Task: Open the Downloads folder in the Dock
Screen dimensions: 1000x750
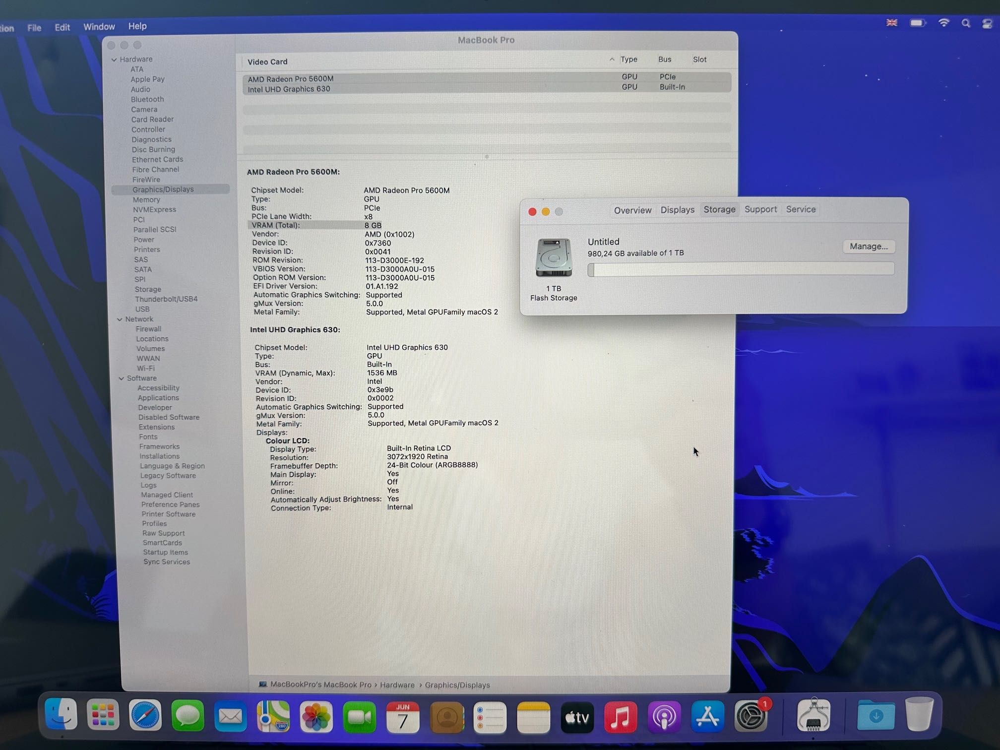Action: 876,715
